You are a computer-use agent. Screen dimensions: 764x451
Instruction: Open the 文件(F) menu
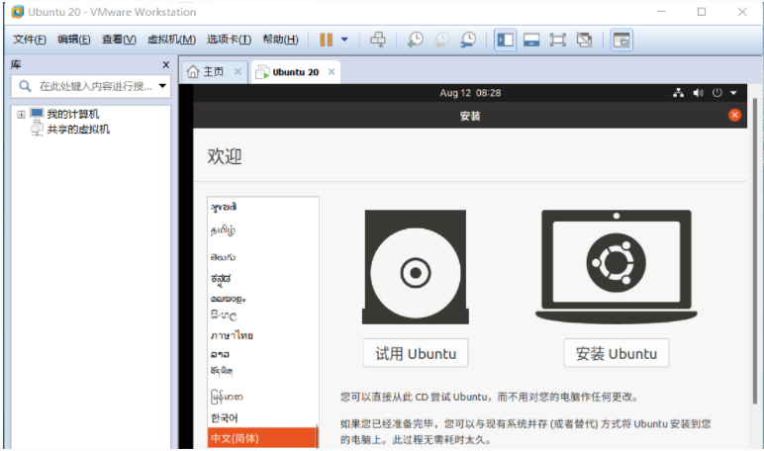click(x=30, y=40)
